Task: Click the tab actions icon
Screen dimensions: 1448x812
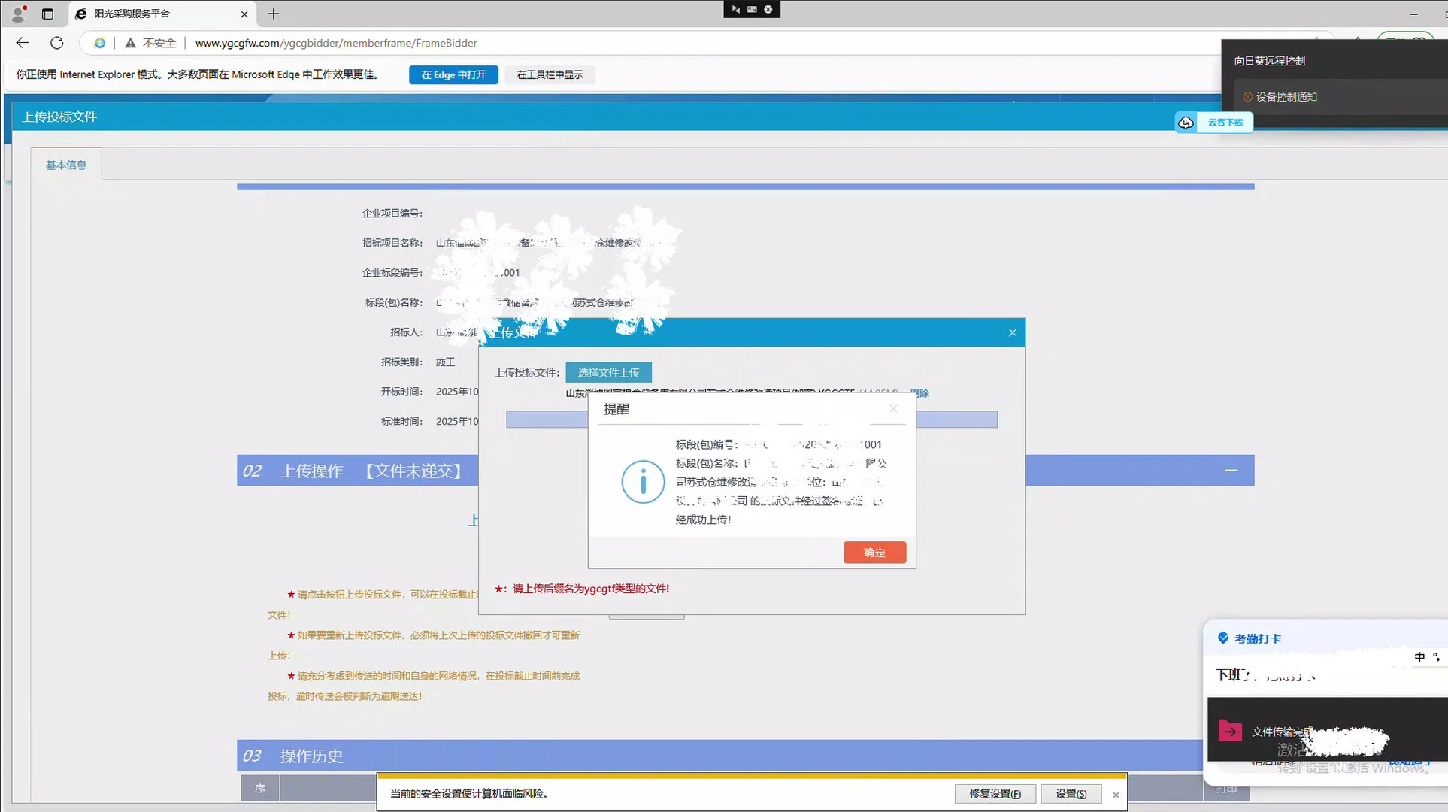Action: tap(47, 14)
